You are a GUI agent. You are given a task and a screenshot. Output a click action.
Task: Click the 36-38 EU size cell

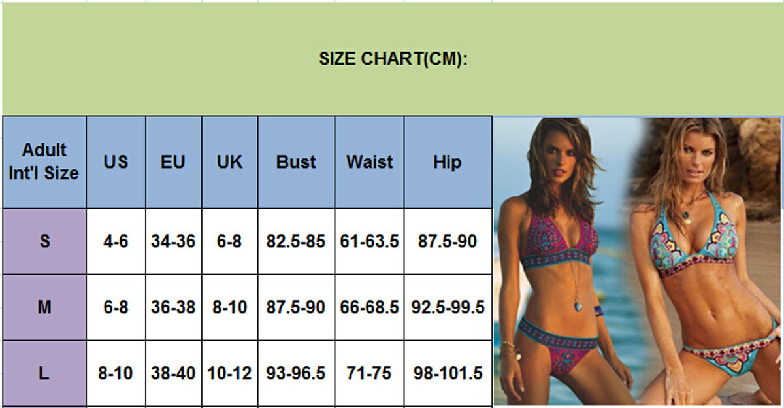(x=173, y=307)
